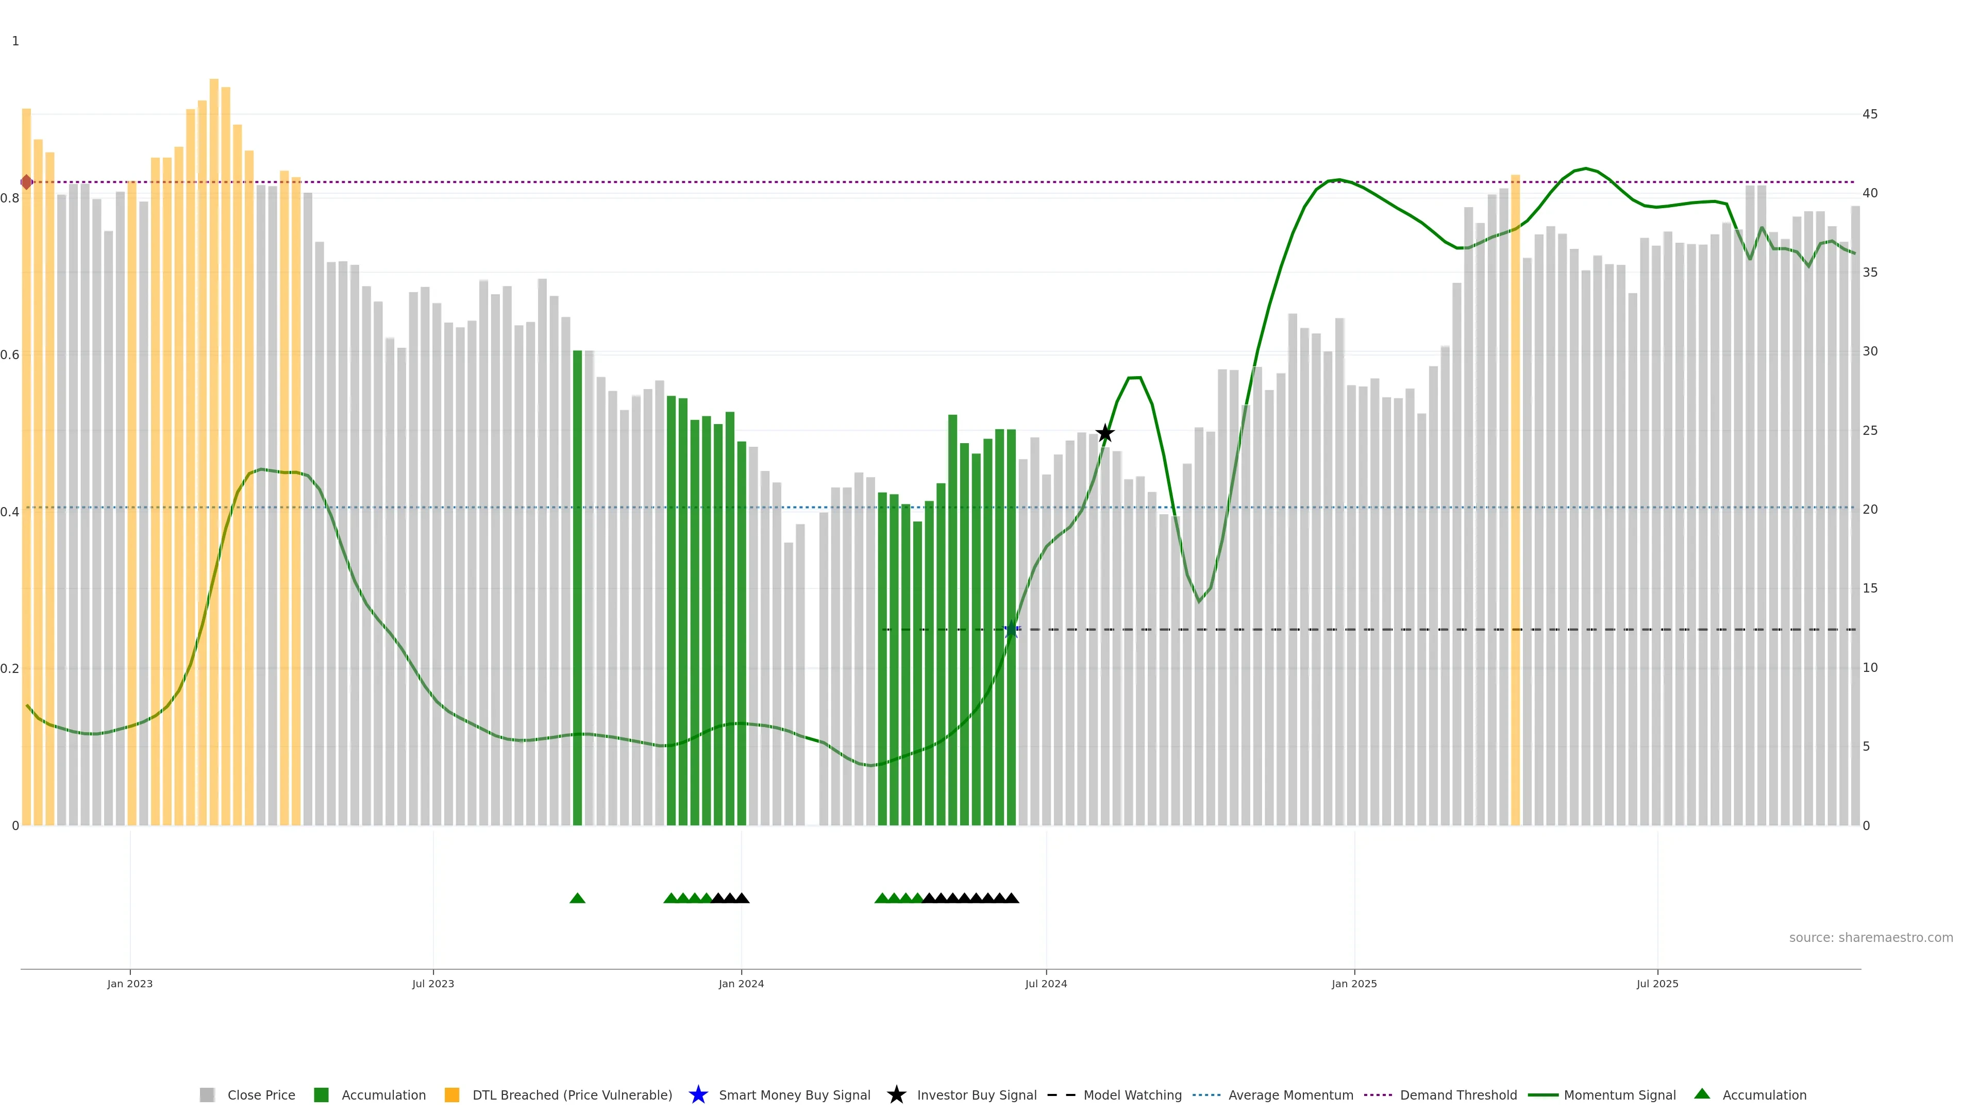Click the orange DTL Breached swatch in legend
The height and width of the screenshot is (1113, 1979).
click(x=452, y=1094)
